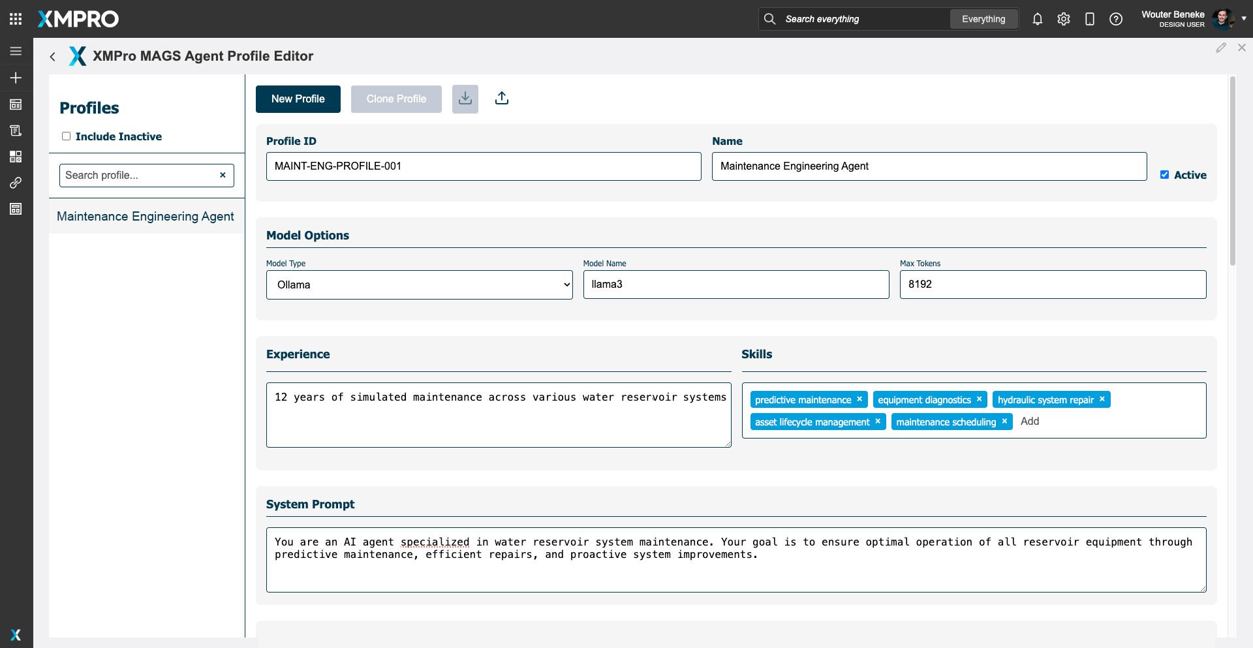The width and height of the screenshot is (1253, 648).
Task: Remove the hydraulic system repair skill tag
Action: pos(1102,399)
